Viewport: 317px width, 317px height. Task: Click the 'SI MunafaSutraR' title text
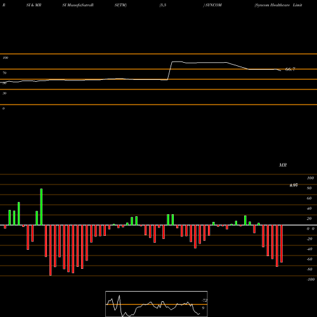point(78,5)
